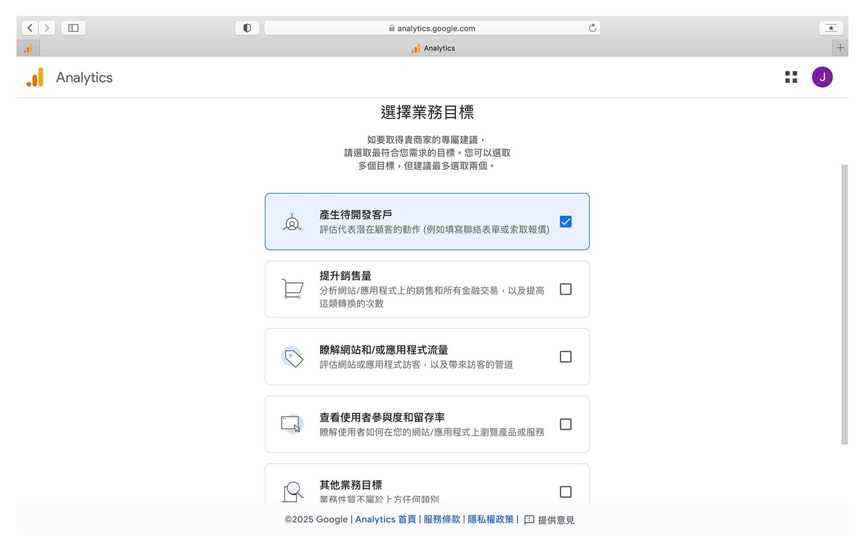
Task: Reload the page with refresh icon
Action: coord(592,28)
